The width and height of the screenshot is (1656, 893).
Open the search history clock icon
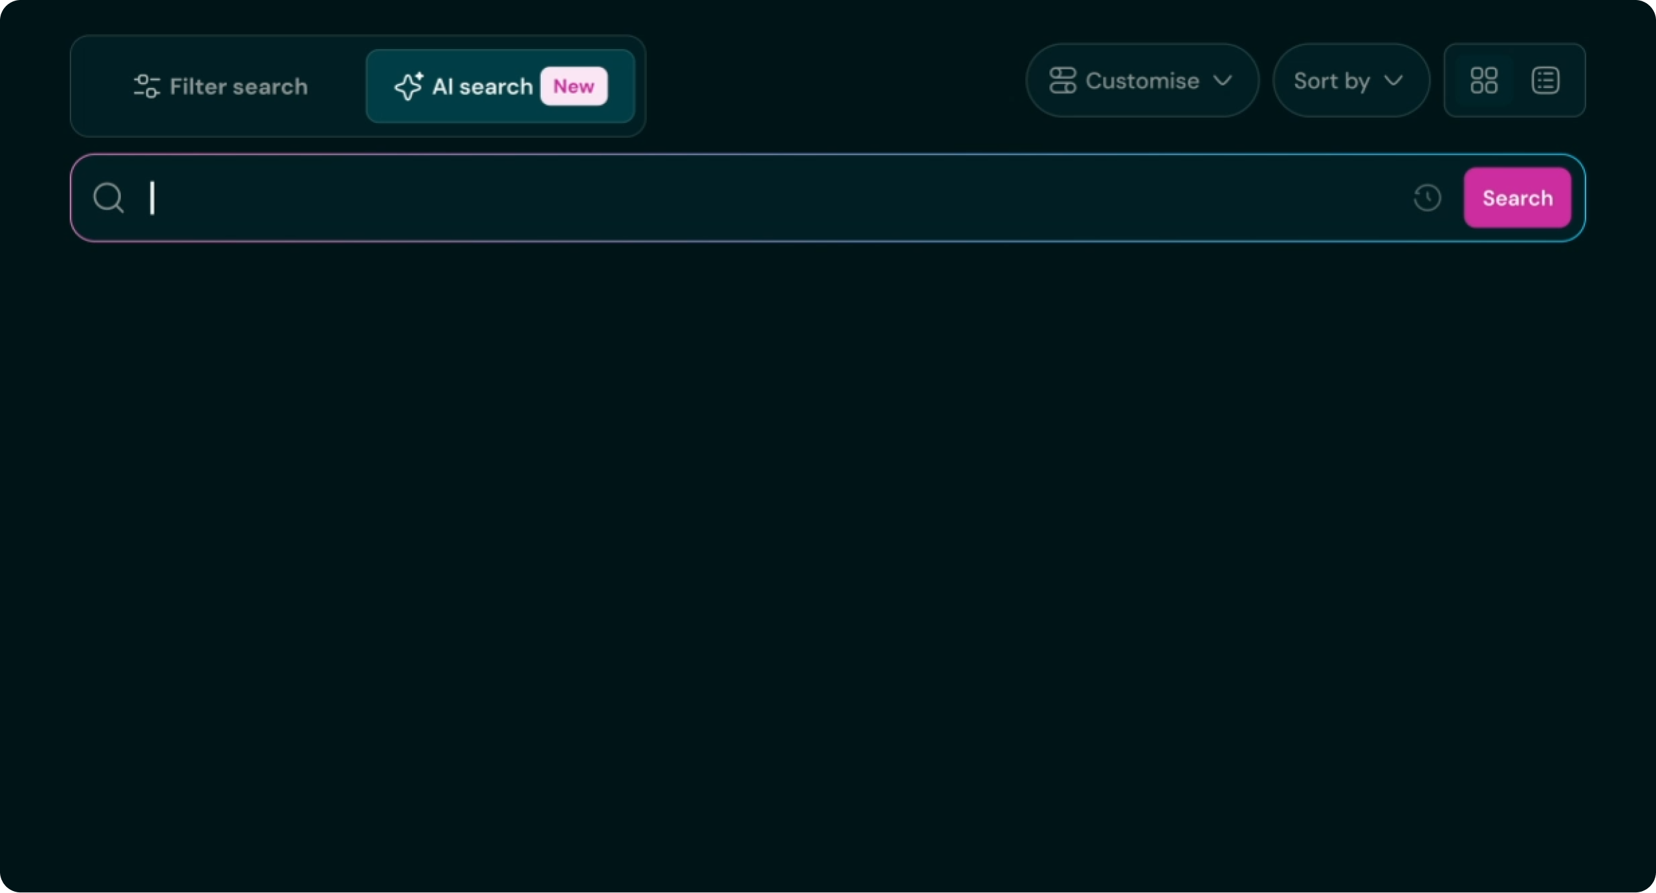[x=1427, y=198]
